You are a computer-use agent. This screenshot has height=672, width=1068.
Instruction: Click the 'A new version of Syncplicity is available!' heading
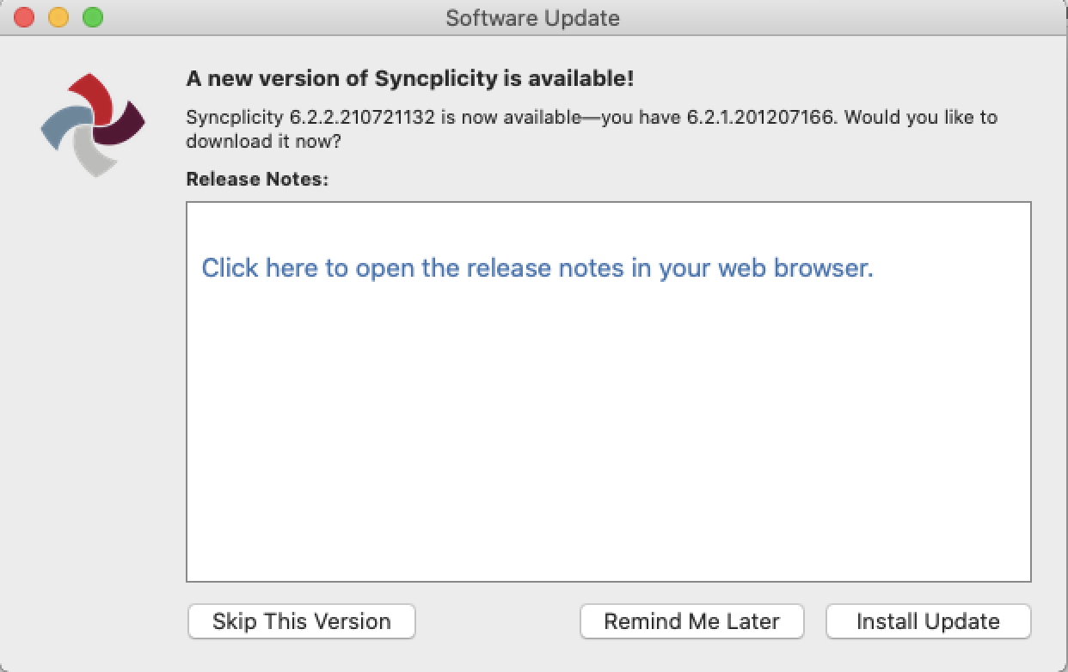[410, 79]
